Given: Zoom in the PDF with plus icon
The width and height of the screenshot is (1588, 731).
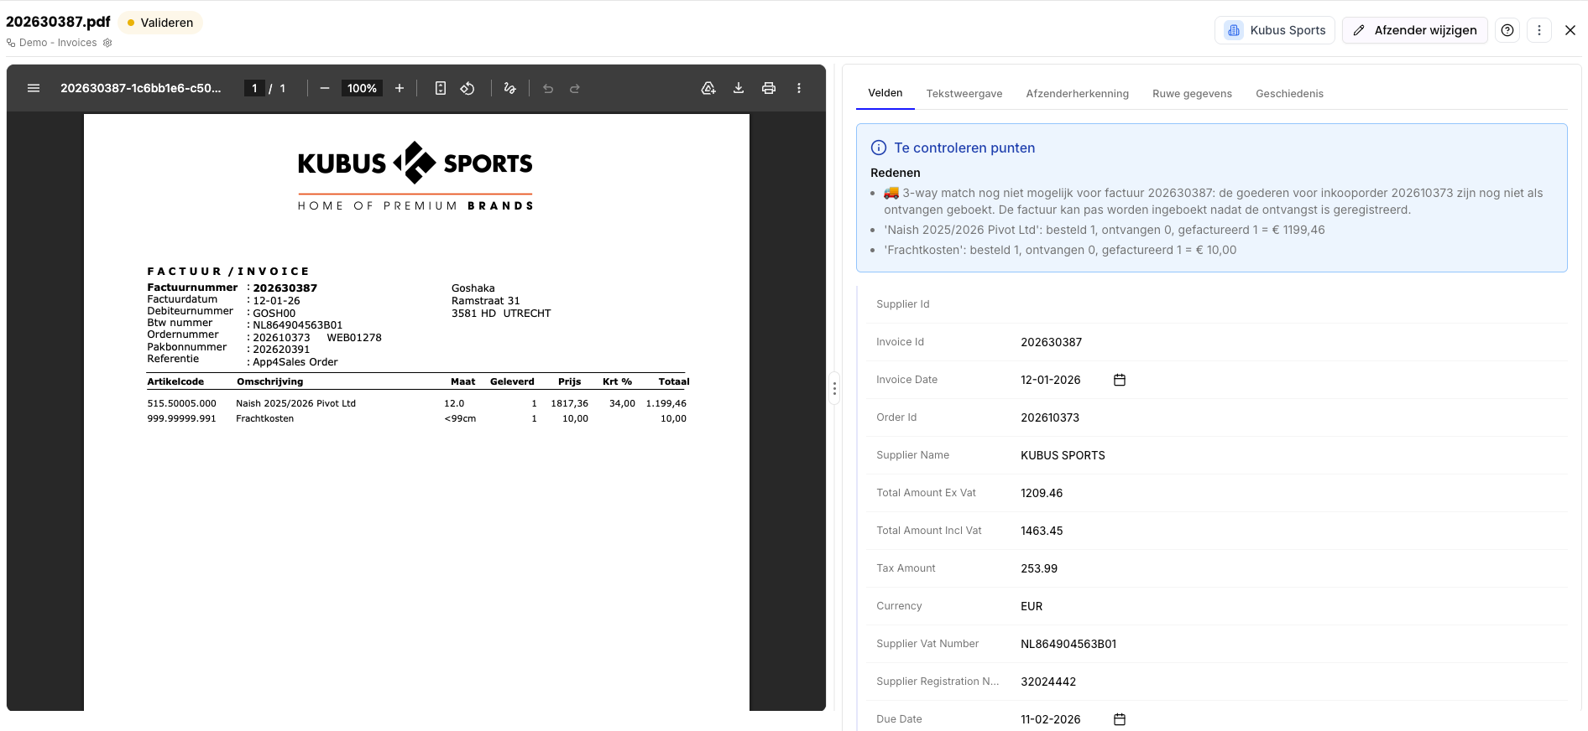Looking at the screenshot, I should [x=400, y=88].
